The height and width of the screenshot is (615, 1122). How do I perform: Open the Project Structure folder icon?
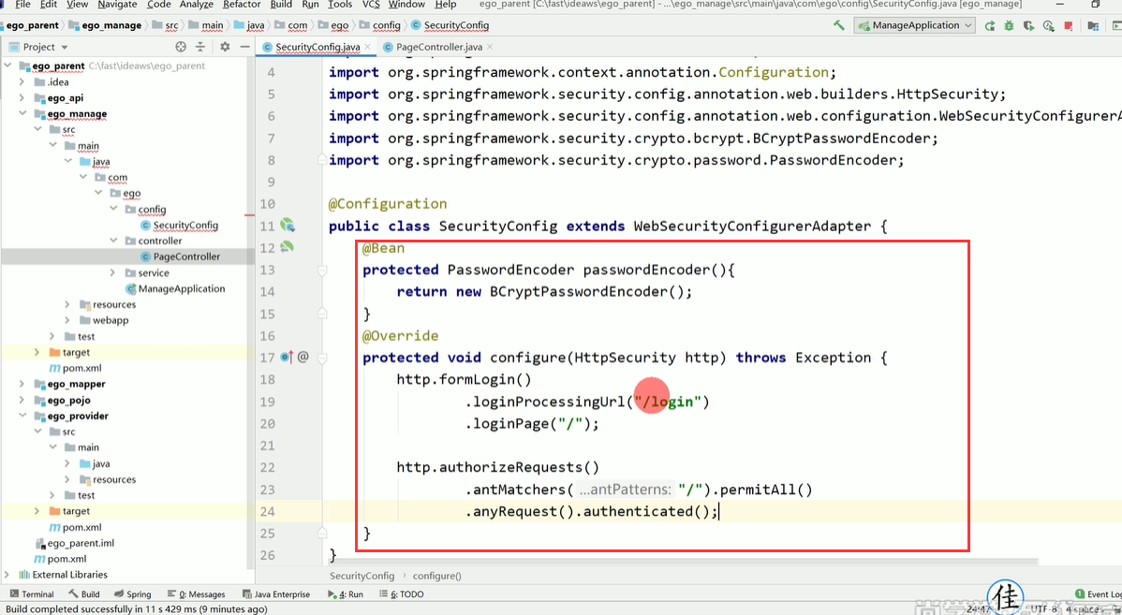[1093, 26]
